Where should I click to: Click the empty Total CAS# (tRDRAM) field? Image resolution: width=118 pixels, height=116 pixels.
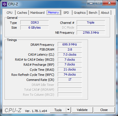(x=70, y=90)
